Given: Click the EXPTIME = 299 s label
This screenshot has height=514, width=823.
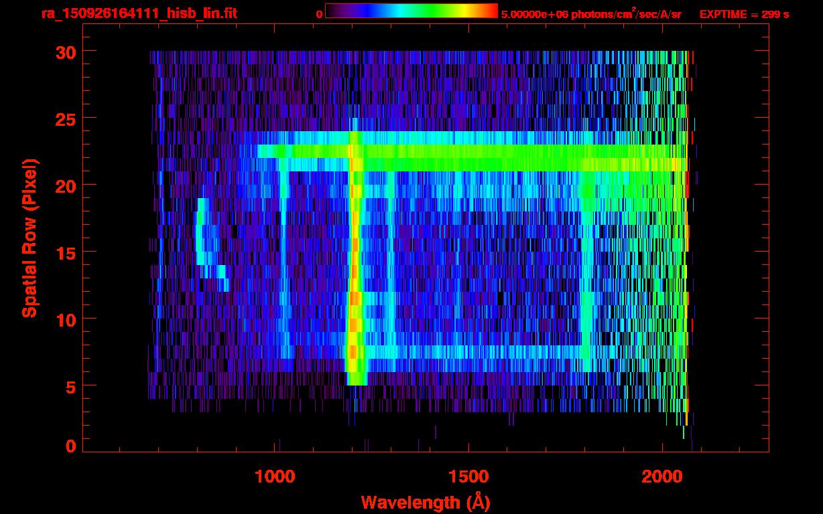Looking at the screenshot, I should pos(744,14).
